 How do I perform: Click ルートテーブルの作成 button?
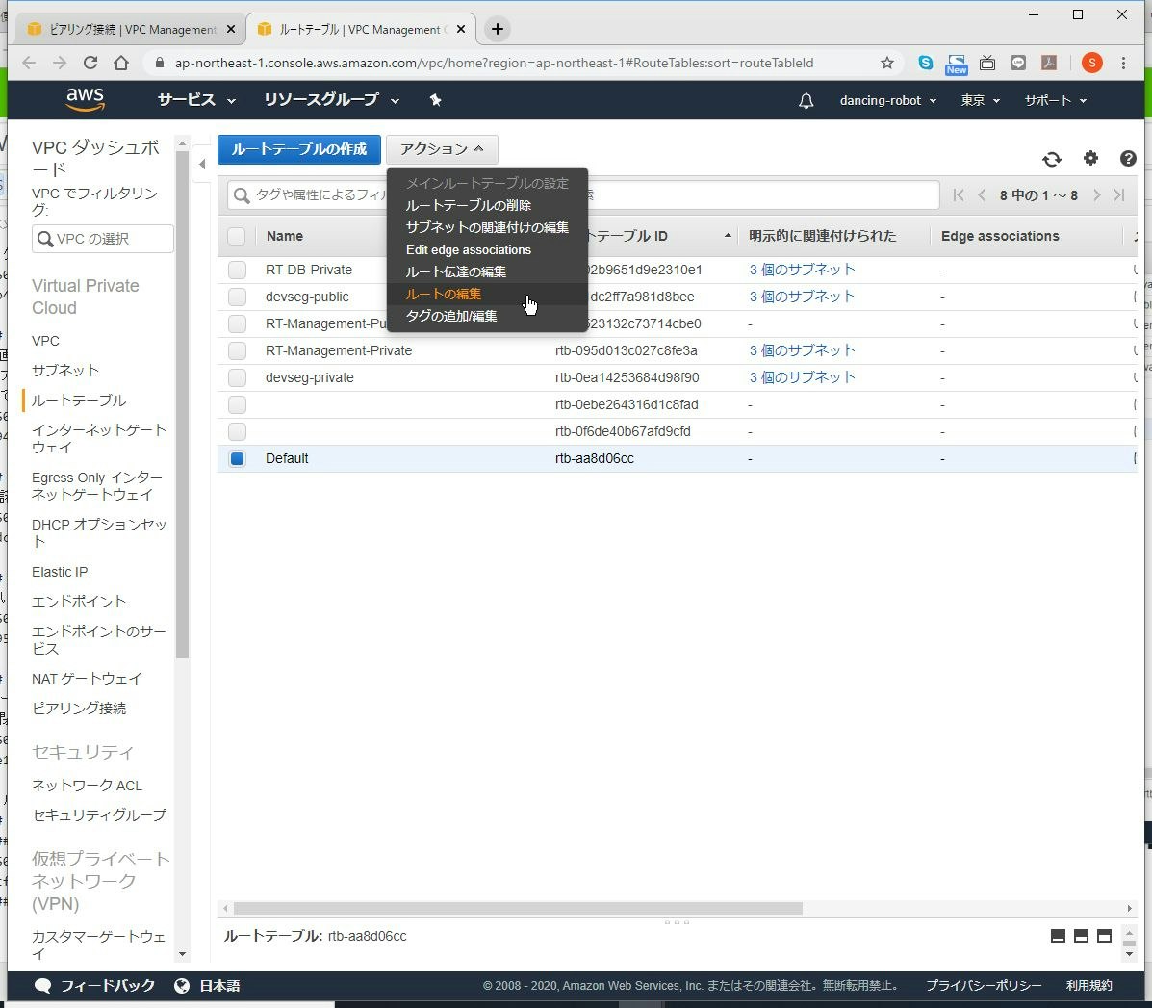click(x=299, y=149)
